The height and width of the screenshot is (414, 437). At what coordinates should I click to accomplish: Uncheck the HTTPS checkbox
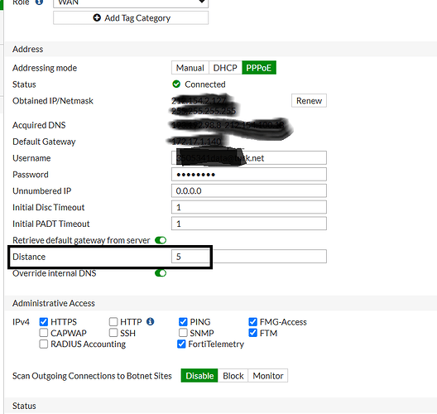point(44,322)
